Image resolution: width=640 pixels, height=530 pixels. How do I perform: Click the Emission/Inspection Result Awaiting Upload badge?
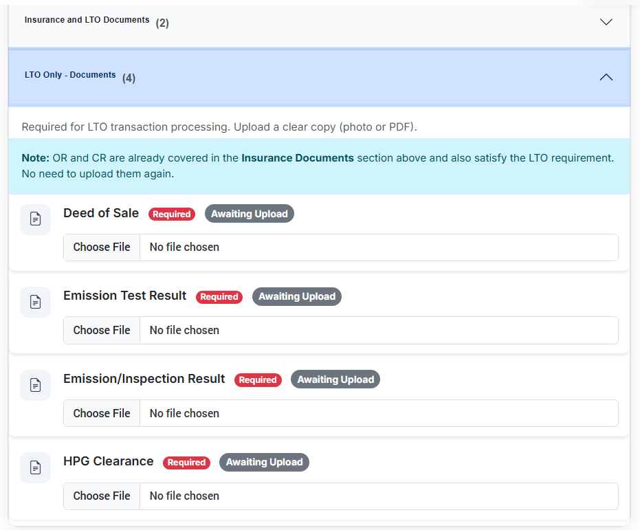[335, 379]
